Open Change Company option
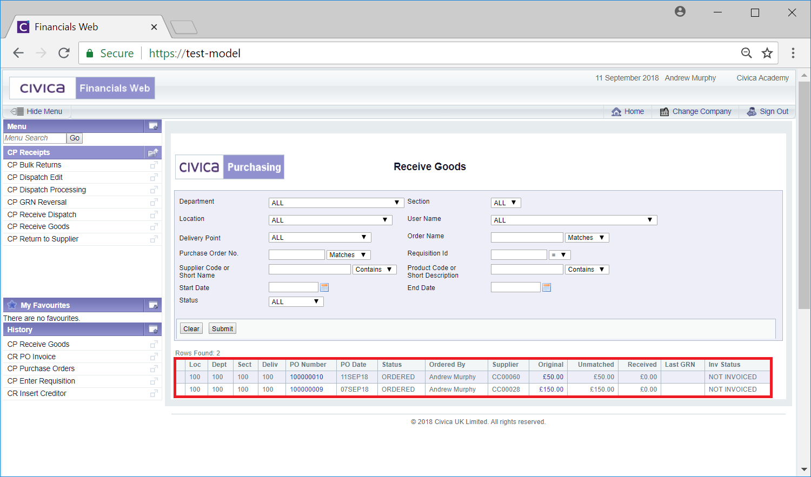The height and width of the screenshot is (477, 811). pos(695,111)
